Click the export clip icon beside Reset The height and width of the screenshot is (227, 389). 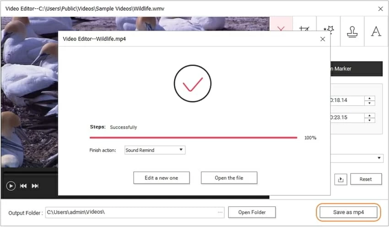(x=340, y=179)
